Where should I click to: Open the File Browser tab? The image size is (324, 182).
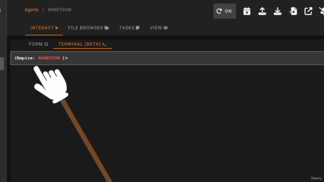coord(89,28)
